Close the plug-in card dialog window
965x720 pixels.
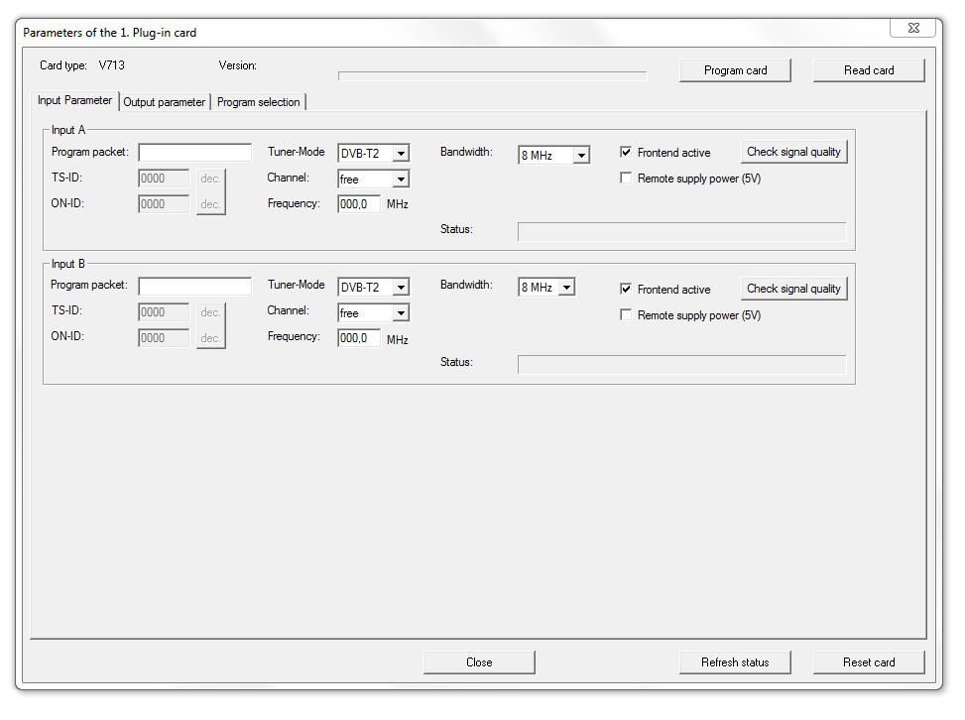pyautogui.click(x=912, y=29)
